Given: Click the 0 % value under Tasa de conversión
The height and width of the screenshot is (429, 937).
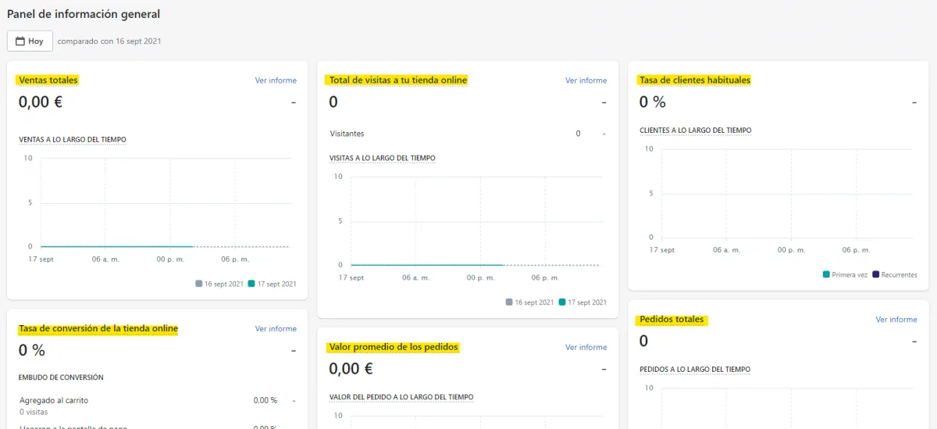Looking at the screenshot, I should point(32,350).
